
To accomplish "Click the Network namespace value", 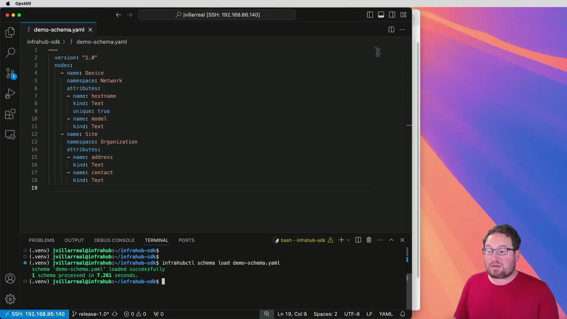I will (111, 81).
